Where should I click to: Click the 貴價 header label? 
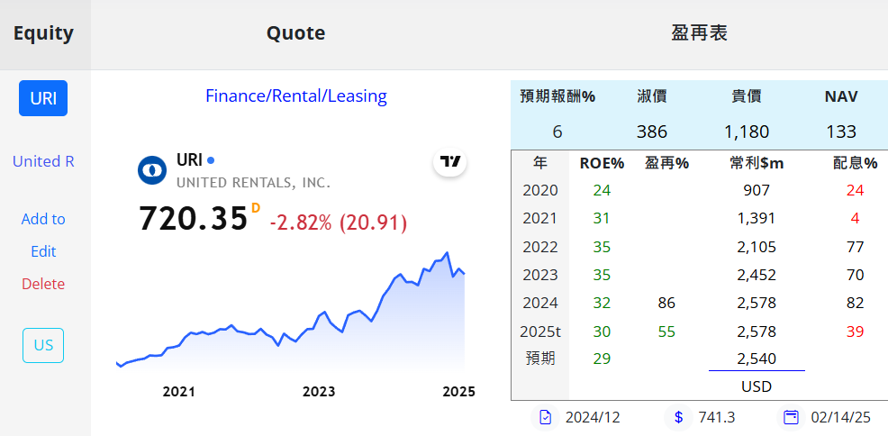pos(747,96)
